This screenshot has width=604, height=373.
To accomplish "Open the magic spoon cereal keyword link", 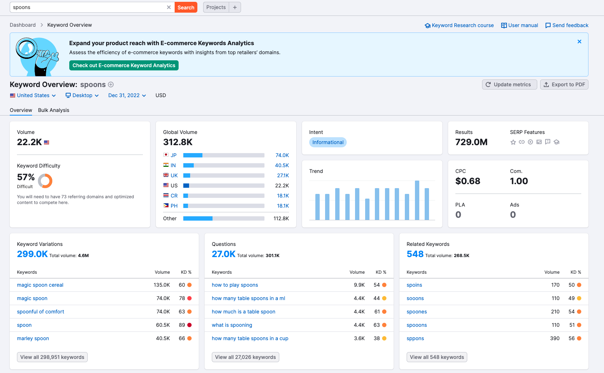I will 40,285.
